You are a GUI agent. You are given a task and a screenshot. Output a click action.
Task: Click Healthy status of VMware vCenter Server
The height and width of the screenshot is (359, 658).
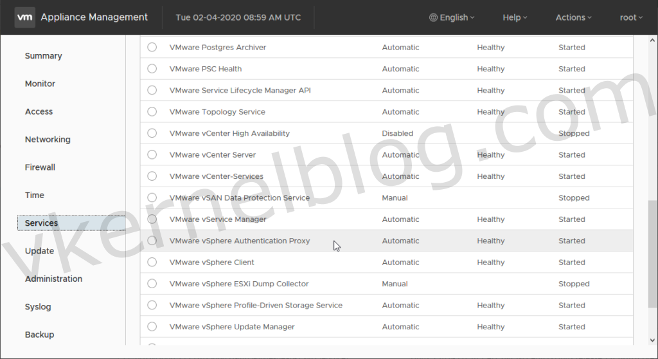(x=490, y=154)
